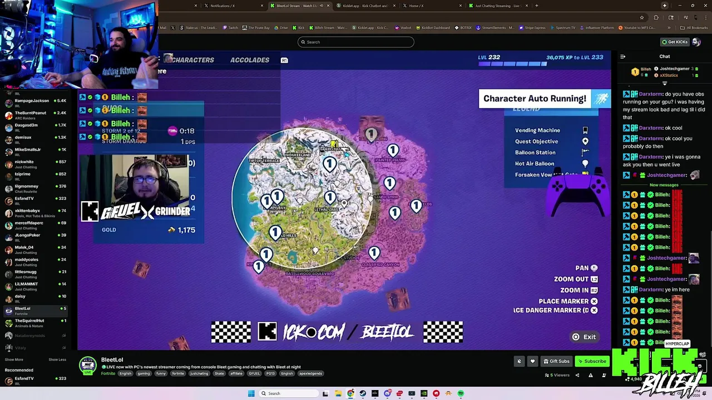Open Windows Start menu
712x400 pixels.
click(251, 393)
